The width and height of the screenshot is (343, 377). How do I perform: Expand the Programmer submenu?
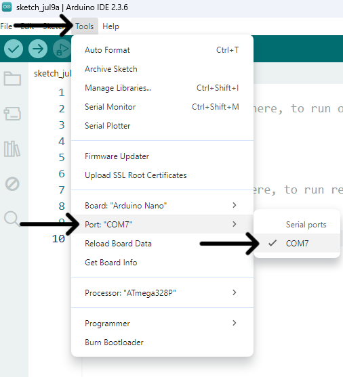(x=162, y=324)
